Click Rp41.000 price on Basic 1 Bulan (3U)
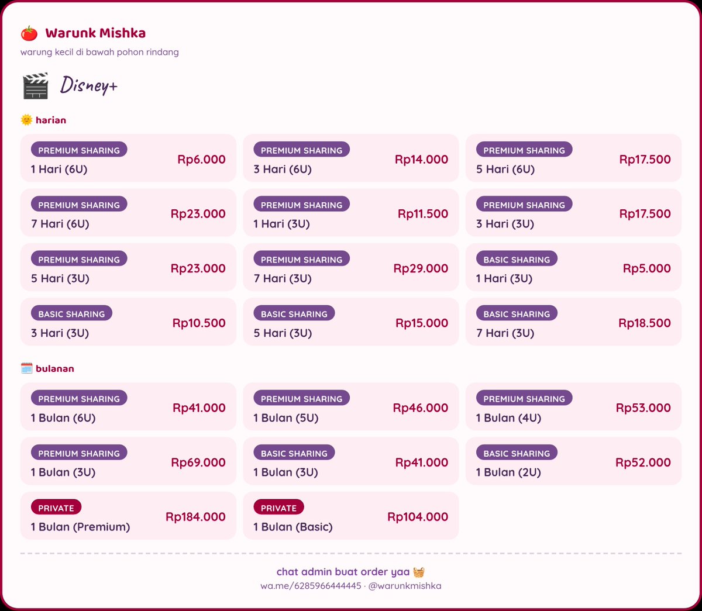Screen dimensions: 702x611 [x=422, y=462]
